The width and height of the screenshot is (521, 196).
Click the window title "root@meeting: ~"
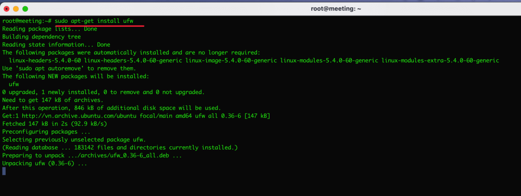click(x=333, y=9)
